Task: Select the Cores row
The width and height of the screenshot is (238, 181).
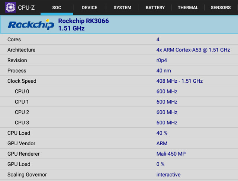Action: [x=119, y=39]
